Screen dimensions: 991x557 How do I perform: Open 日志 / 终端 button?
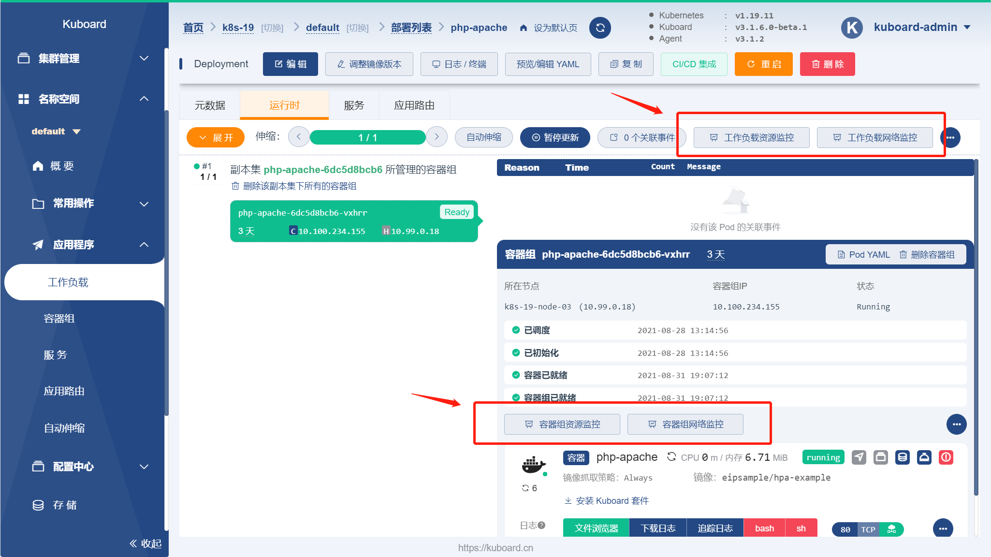pyautogui.click(x=459, y=64)
